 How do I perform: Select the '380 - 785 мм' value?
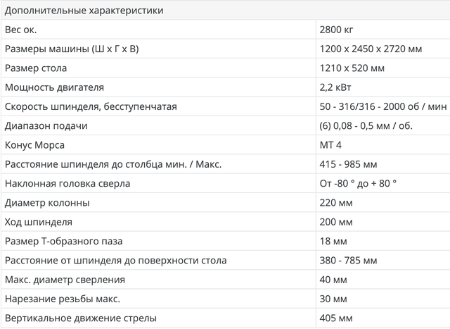click(x=348, y=261)
